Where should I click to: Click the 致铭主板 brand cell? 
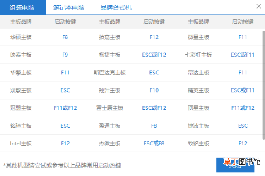[198, 143]
